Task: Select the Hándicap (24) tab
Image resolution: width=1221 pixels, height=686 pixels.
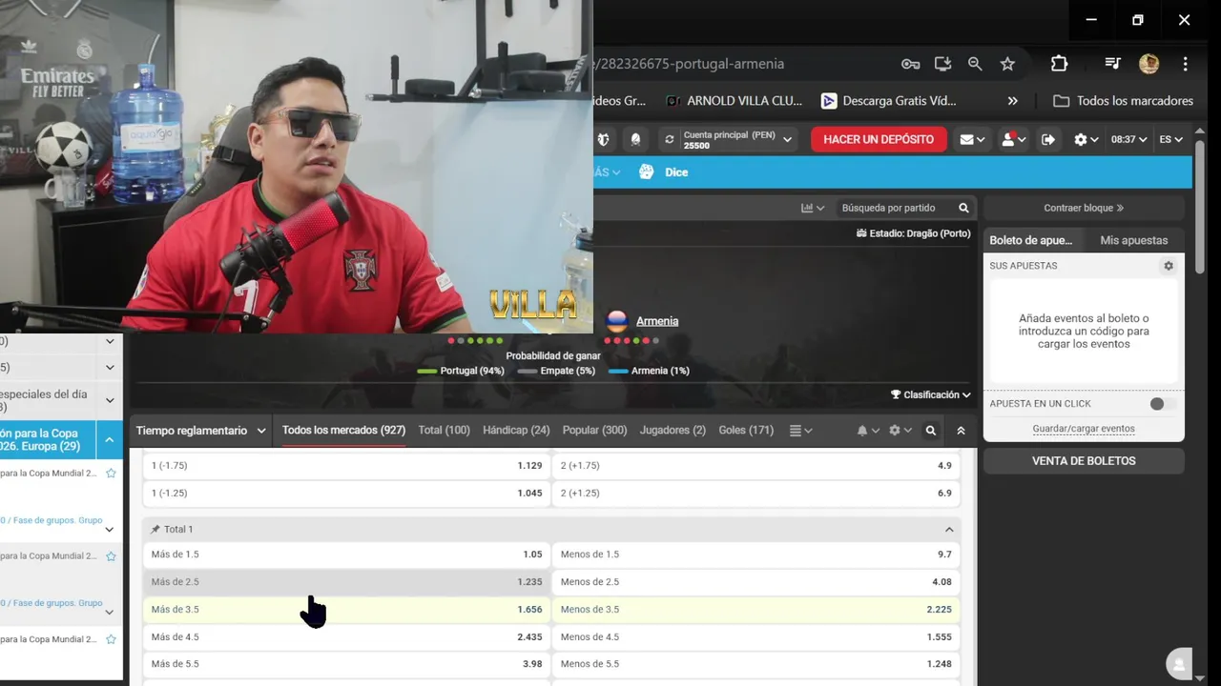Action: click(516, 431)
